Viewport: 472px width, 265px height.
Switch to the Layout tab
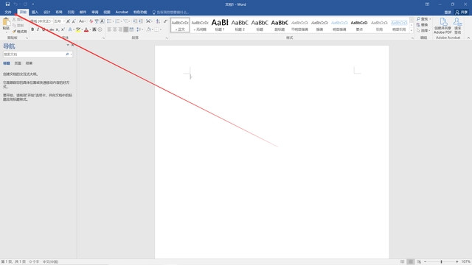point(59,12)
